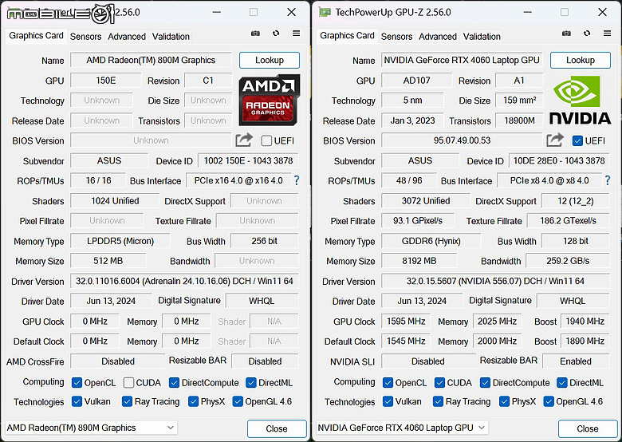
Task: Export BIOS share icon for Radeon 890M
Action: (243, 140)
